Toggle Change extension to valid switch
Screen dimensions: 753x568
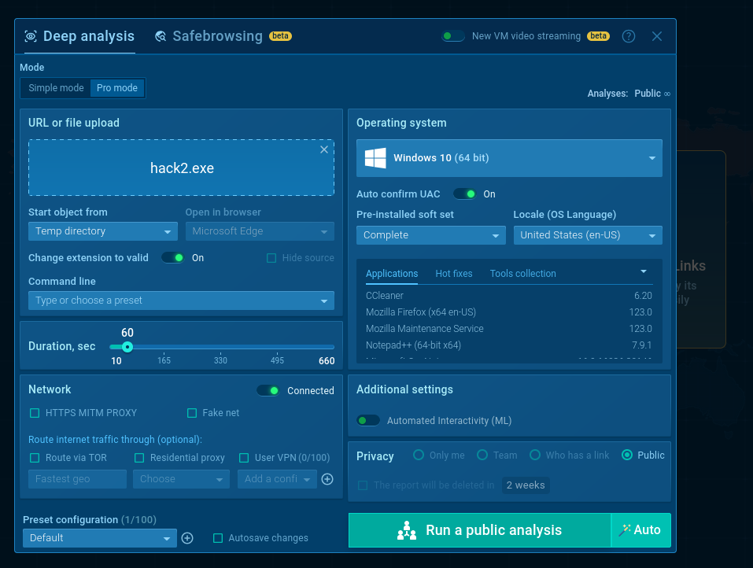(173, 258)
